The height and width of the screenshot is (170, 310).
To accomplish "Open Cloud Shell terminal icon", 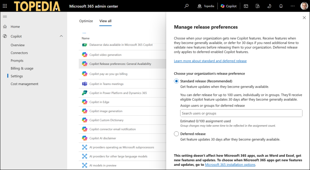I will (x=246, y=6).
